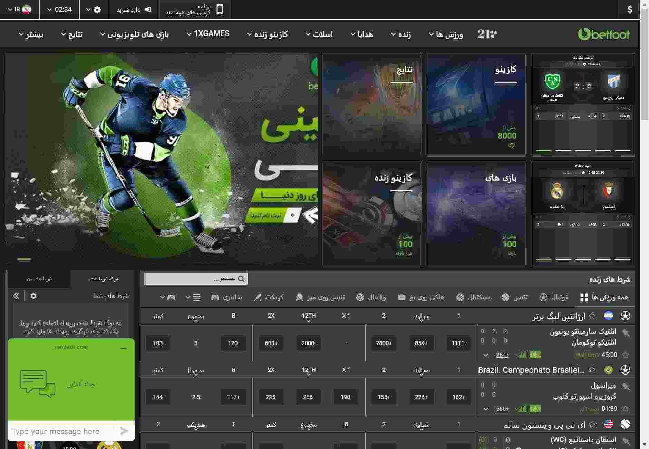This screenshot has width=649, height=449.
Task: Click the 'وارد شوید' login button
Action: click(x=134, y=10)
